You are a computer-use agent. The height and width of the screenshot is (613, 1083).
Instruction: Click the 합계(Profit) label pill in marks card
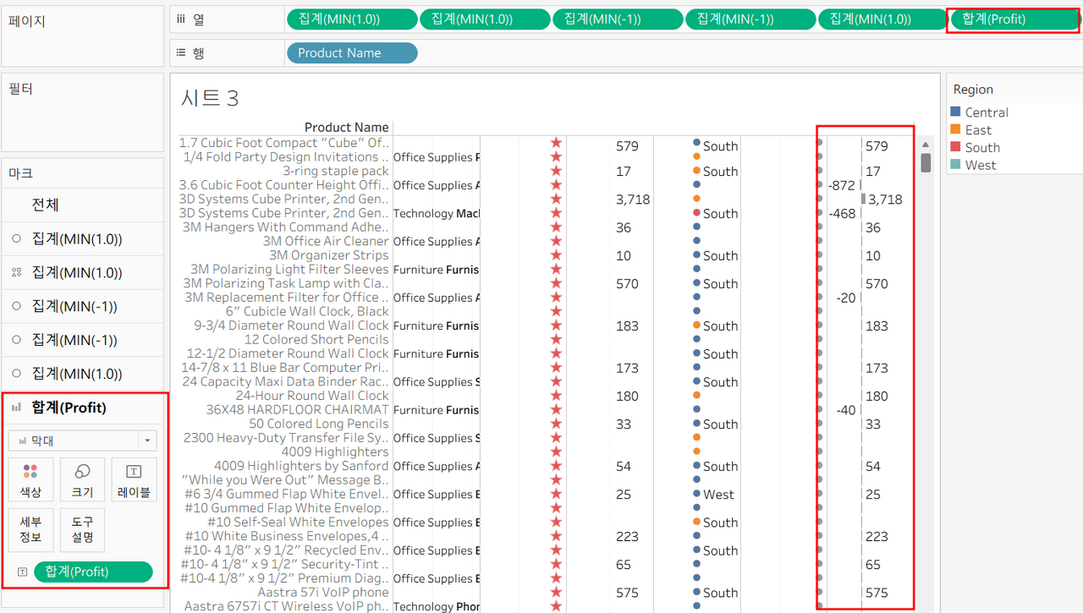point(93,572)
